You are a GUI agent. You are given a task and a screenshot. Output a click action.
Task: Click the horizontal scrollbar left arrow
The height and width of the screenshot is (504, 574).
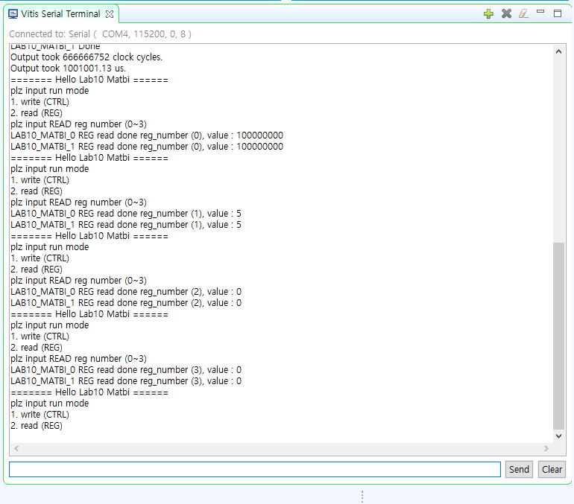[16, 448]
